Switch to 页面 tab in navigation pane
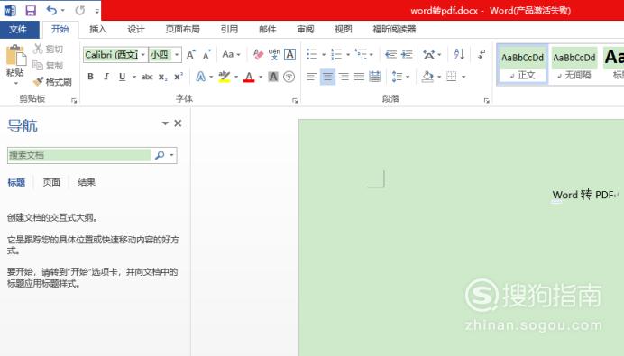This screenshot has width=624, height=356. click(x=51, y=182)
